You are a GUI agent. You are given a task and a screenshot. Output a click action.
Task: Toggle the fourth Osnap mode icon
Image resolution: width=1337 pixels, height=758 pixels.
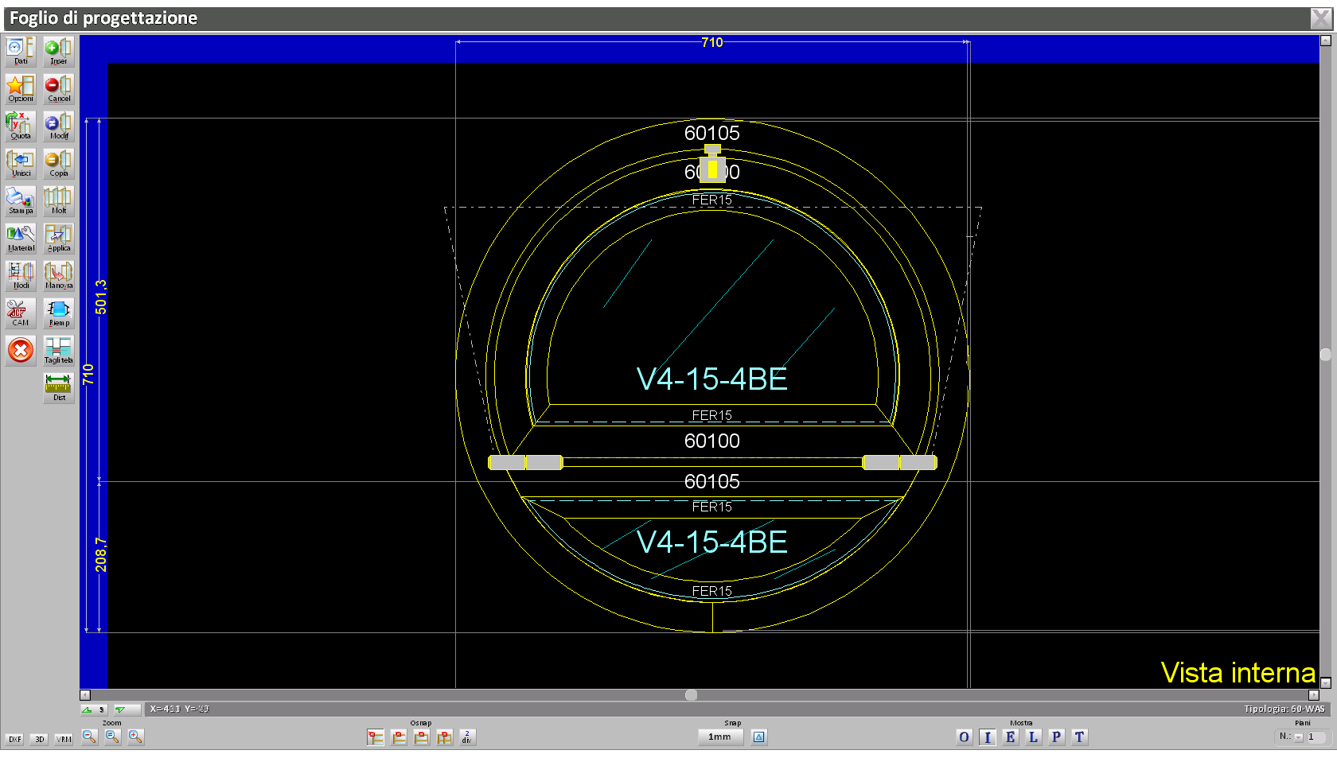coord(444,737)
